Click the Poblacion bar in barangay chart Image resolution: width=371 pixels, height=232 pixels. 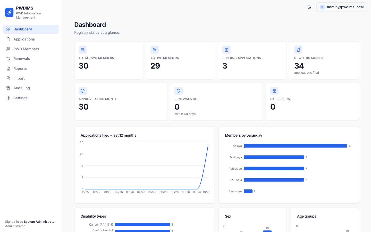coord(274,169)
